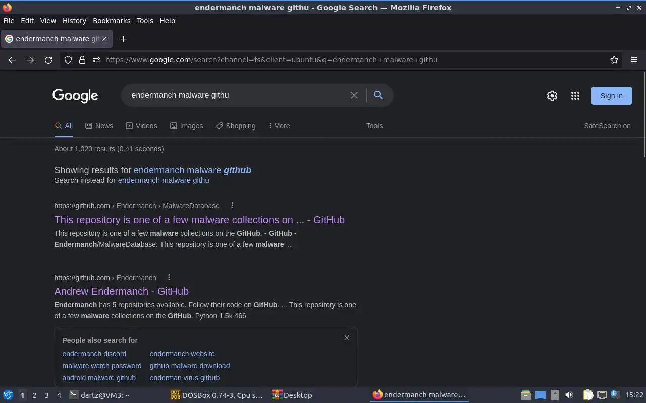Open the View menu
The width and height of the screenshot is (646, 403).
48,21
